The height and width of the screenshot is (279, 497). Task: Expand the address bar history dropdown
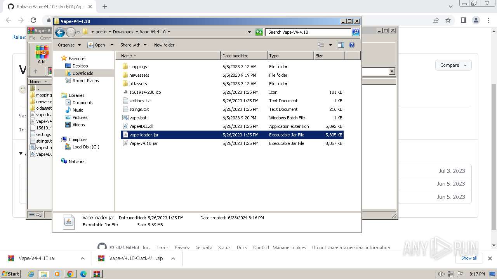click(249, 32)
